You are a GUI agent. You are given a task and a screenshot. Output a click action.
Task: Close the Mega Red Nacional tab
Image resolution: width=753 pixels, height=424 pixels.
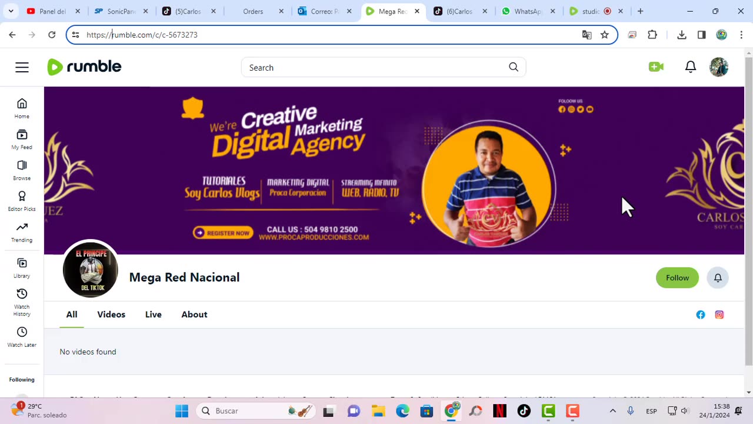(x=417, y=11)
